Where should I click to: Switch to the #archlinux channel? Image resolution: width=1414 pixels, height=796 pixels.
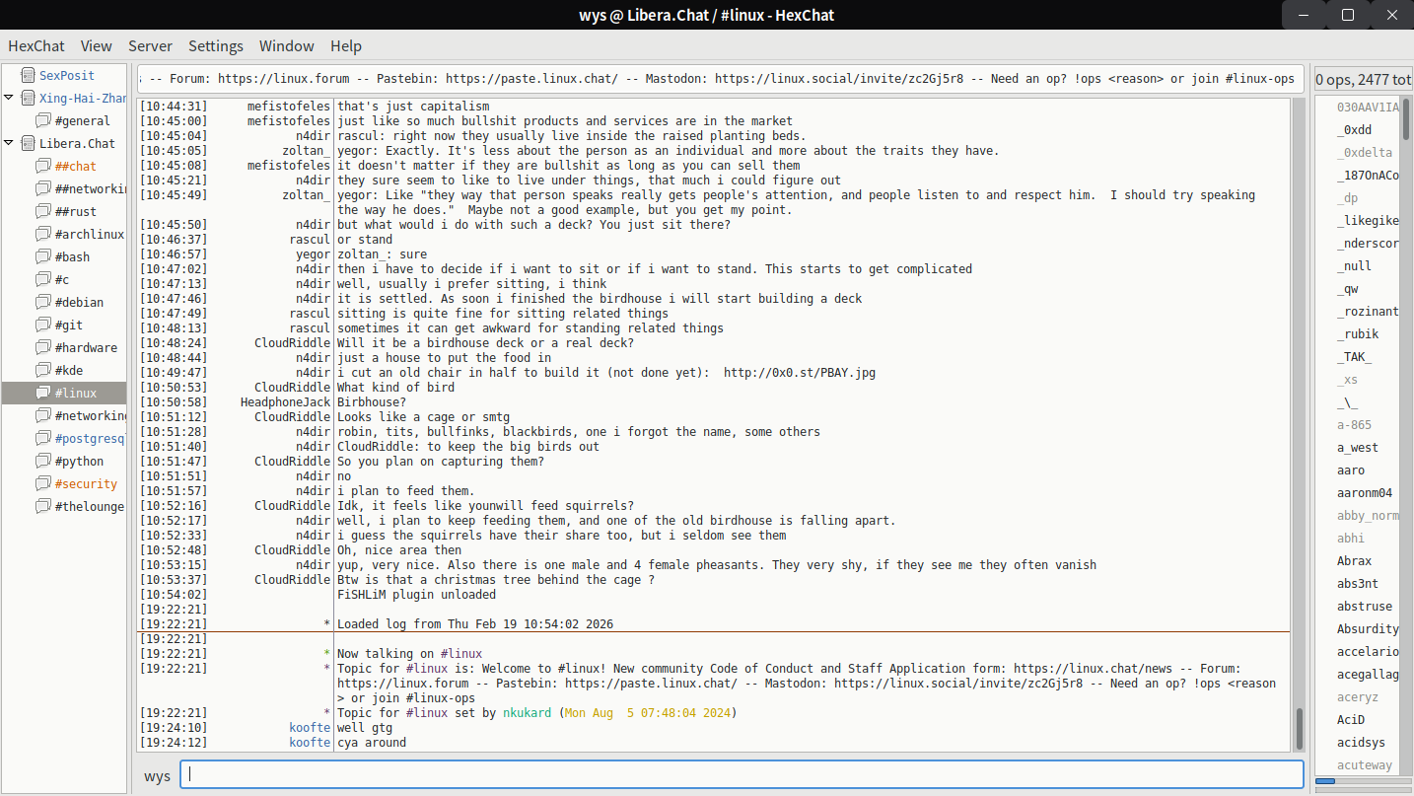pyautogui.click(x=89, y=234)
